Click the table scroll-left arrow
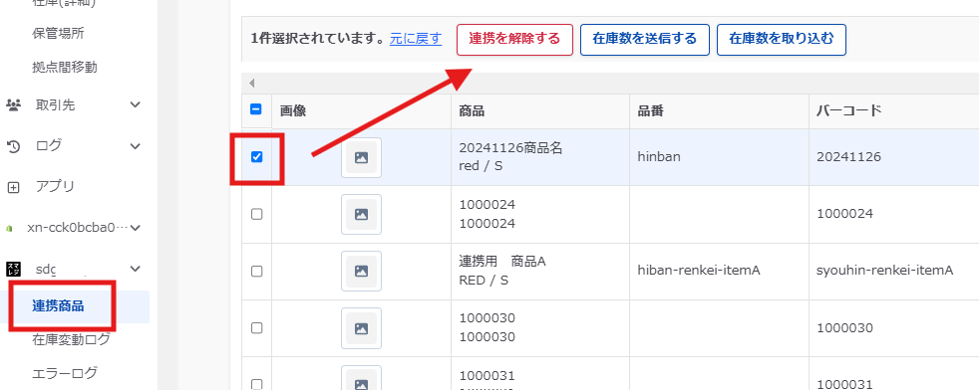Screen dimensions: 979x390 pyautogui.click(x=251, y=83)
